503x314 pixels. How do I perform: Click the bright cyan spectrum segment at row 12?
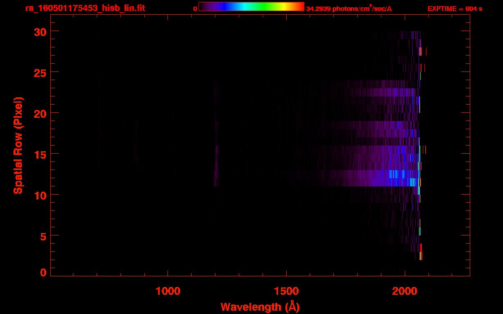click(396, 174)
